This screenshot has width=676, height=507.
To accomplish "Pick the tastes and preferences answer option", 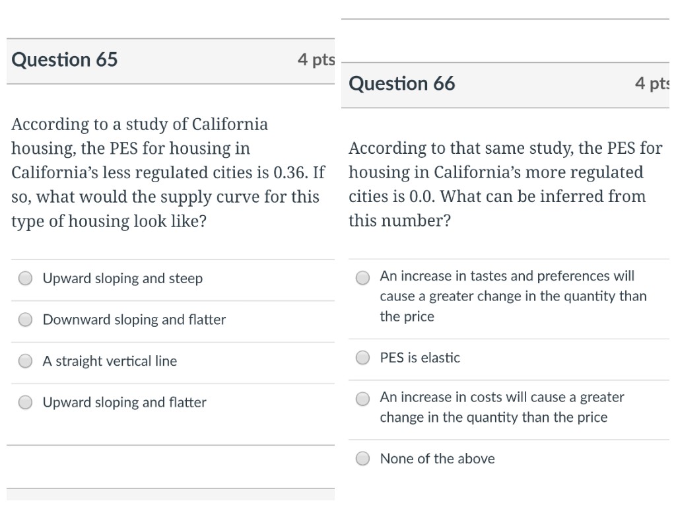I will click(x=362, y=278).
